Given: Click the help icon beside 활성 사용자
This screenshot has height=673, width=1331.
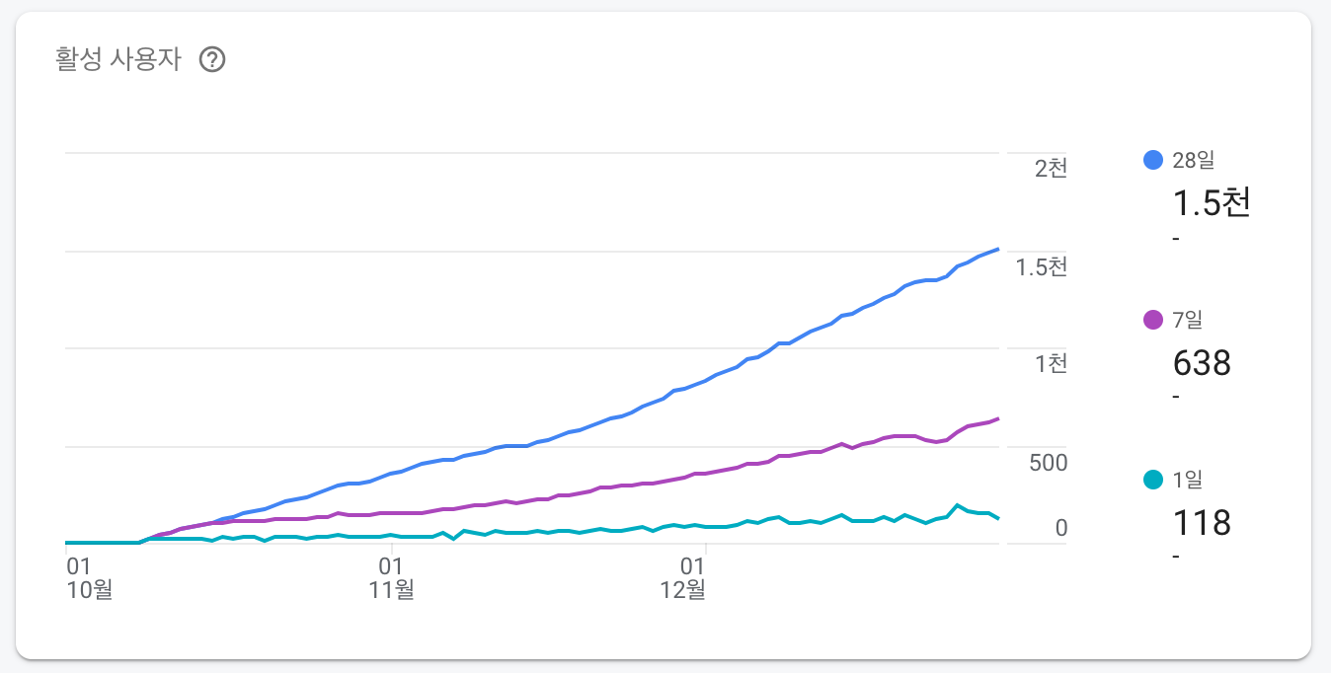Looking at the screenshot, I should tap(212, 60).
